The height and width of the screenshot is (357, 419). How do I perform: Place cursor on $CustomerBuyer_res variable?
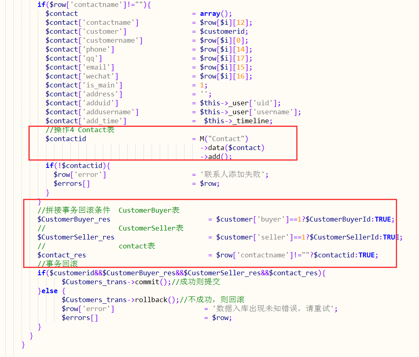pyautogui.click(x=73, y=219)
